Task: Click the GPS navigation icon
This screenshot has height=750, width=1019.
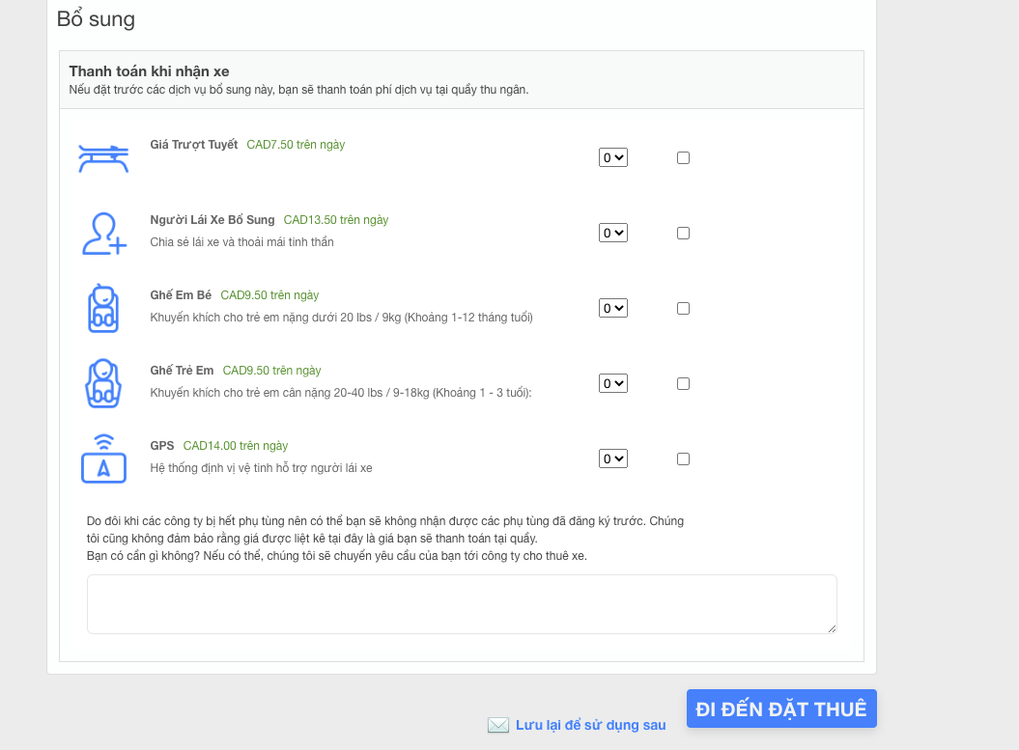Action: tap(102, 458)
